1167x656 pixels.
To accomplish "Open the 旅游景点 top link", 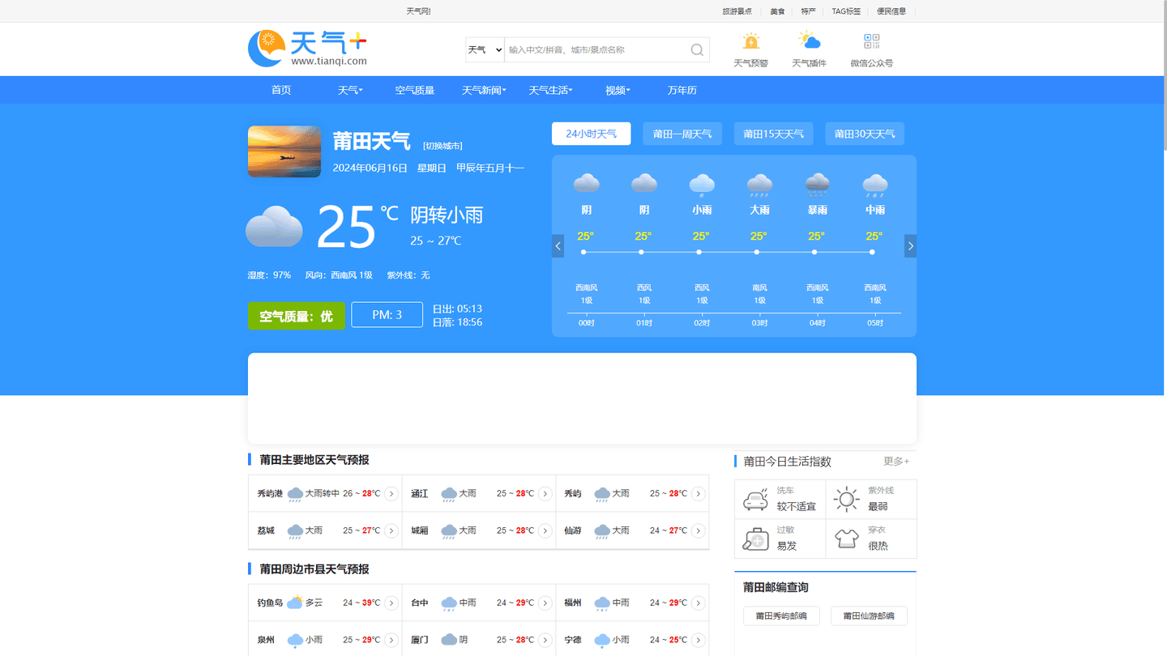I will [x=737, y=11].
